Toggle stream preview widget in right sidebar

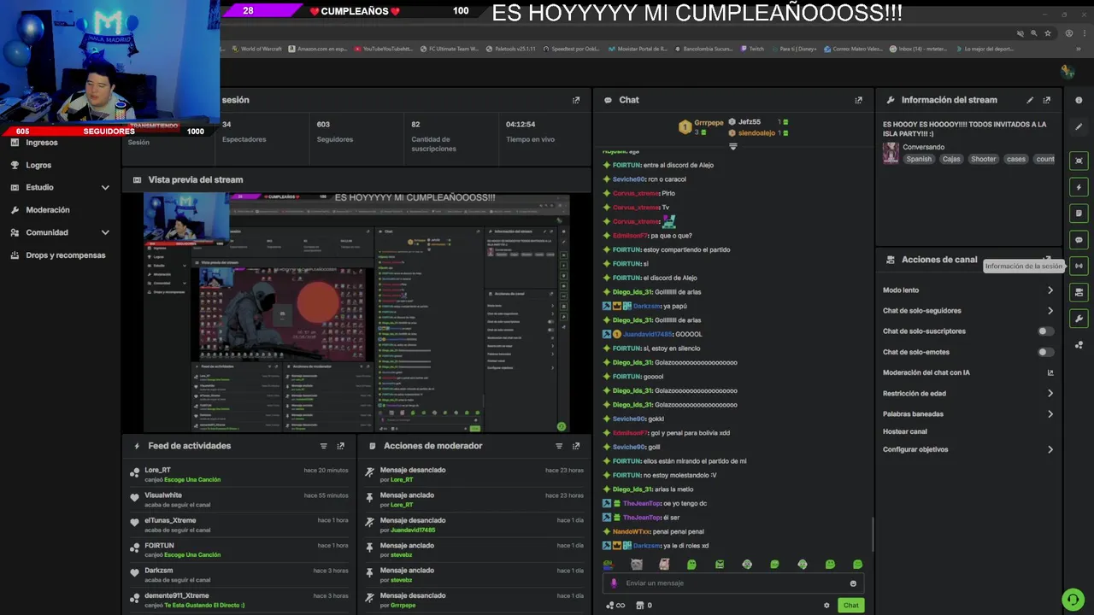coord(1079,161)
